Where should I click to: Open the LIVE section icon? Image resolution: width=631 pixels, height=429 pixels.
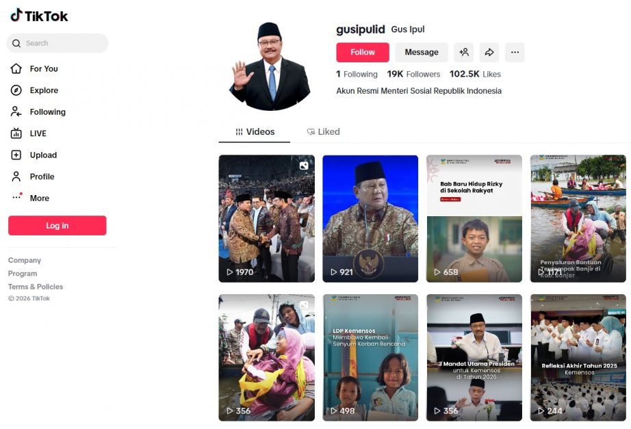[16, 133]
